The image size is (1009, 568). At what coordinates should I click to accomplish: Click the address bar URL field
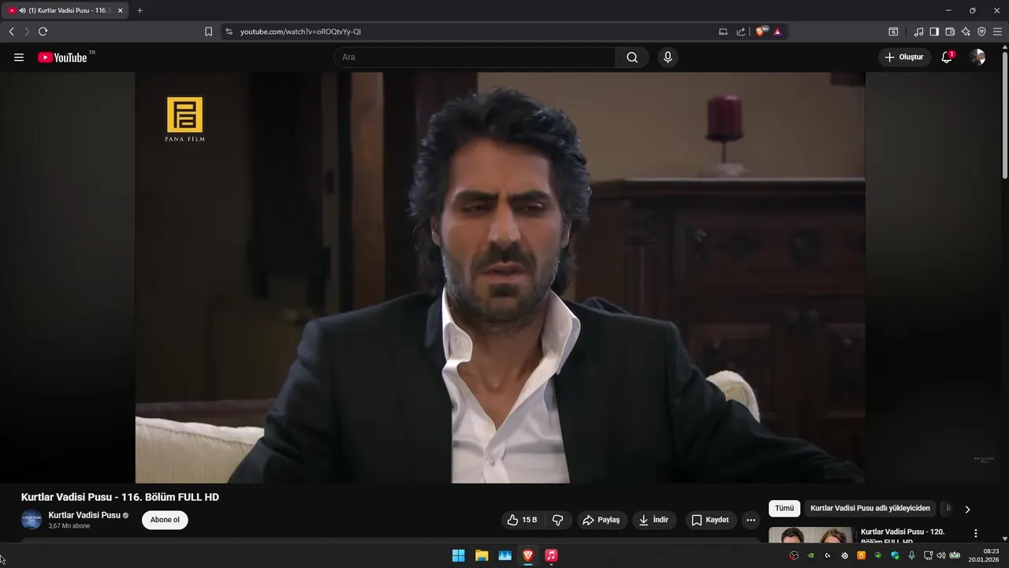tap(473, 32)
